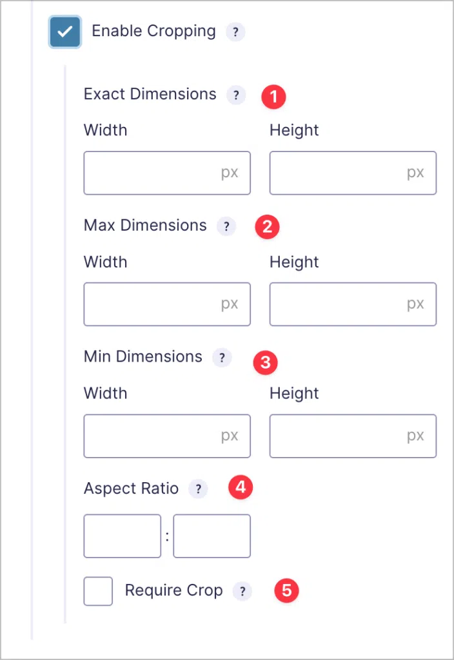
Task: Click red number 5 annotation badge
Action: coord(286,590)
